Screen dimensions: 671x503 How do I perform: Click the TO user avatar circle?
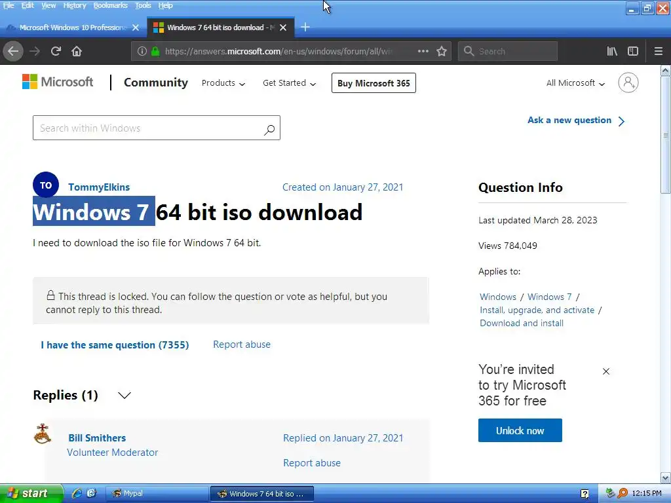pyautogui.click(x=46, y=185)
